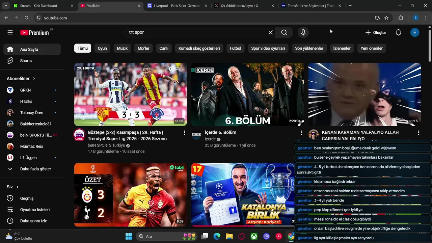Expand the Abonelikler section arrow
The width and height of the screenshot is (432, 243).
pyautogui.click(x=34, y=79)
